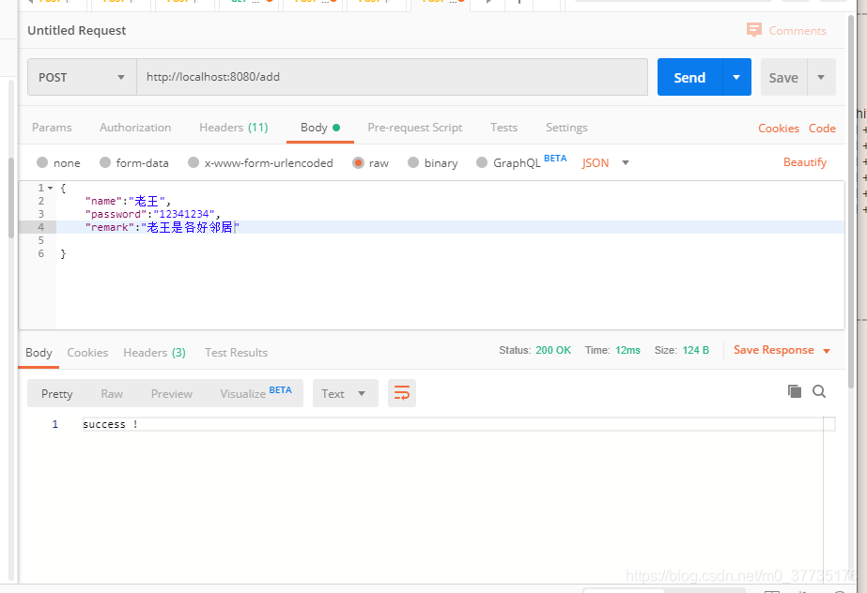The image size is (867, 593).
Task: Select the response Body tab
Action: [39, 352]
